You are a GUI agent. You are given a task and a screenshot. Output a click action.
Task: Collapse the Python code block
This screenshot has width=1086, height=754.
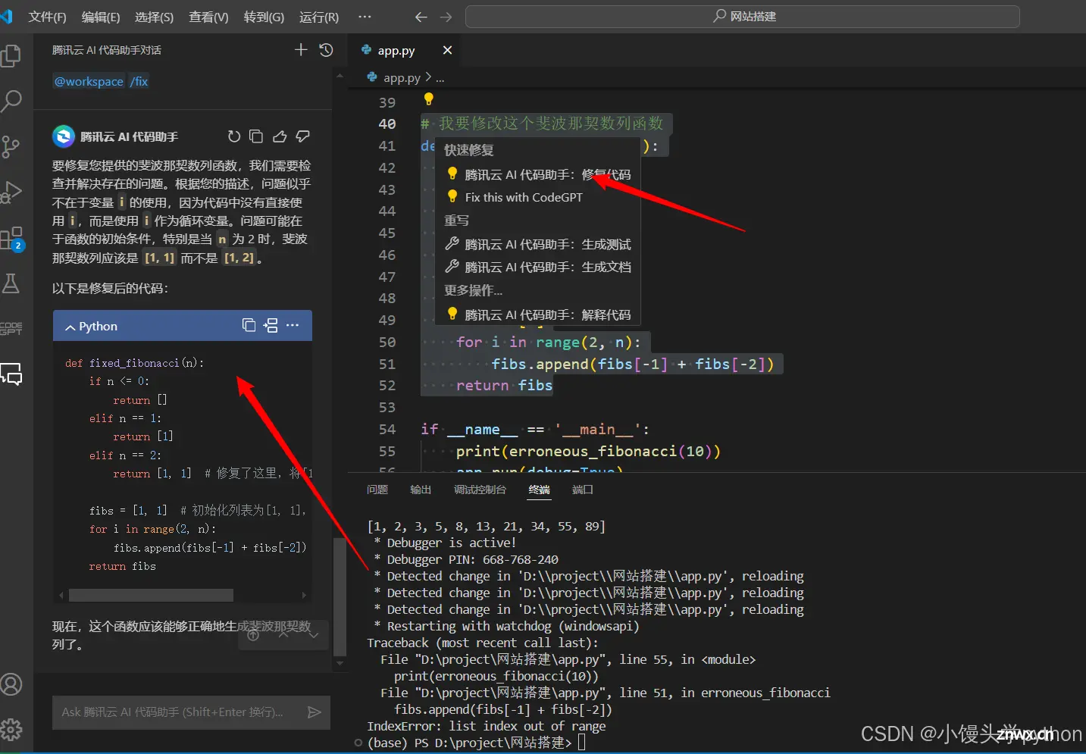pos(70,327)
